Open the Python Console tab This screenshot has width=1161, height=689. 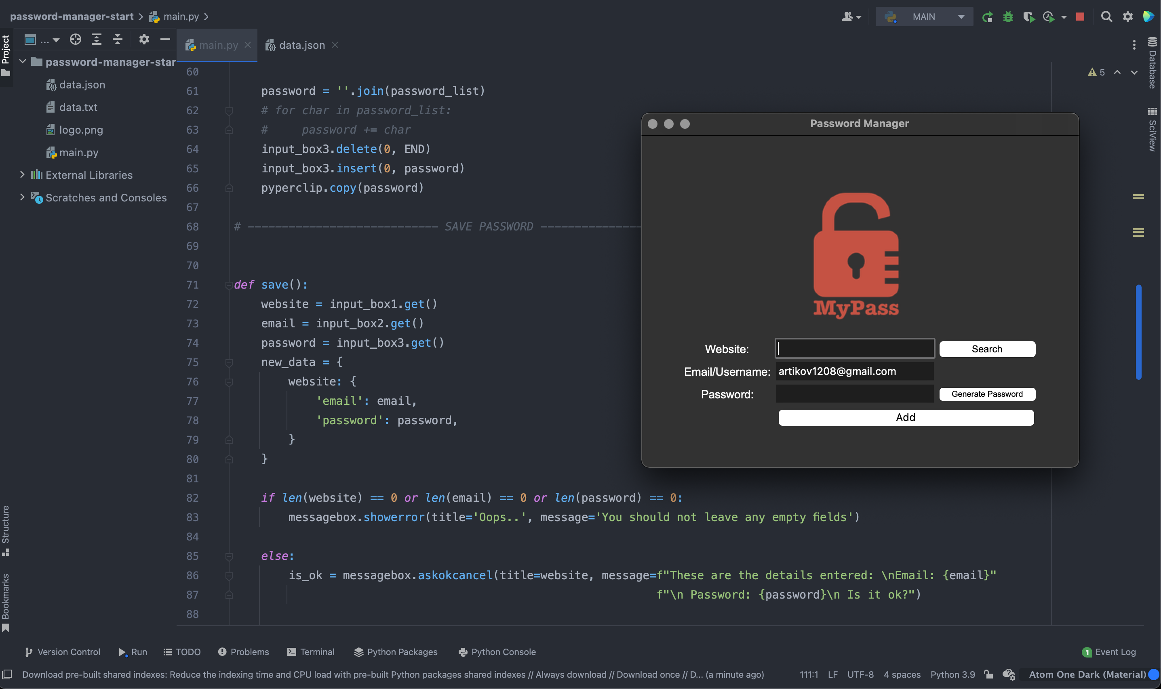pos(497,652)
